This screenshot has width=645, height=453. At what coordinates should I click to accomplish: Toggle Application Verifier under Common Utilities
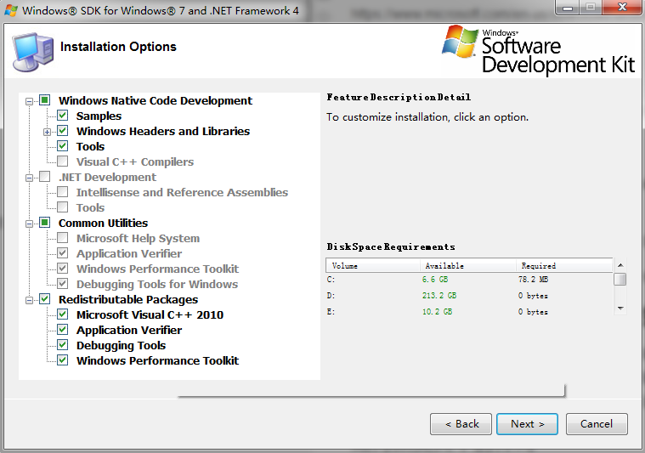pos(63,253)
